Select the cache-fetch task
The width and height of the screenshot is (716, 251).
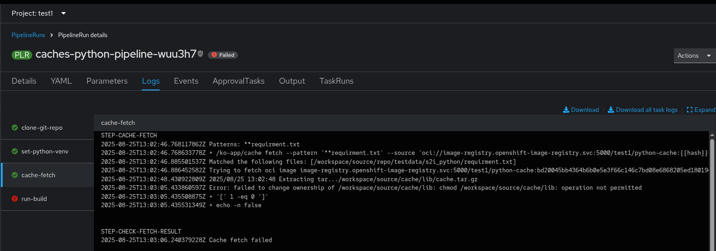coord(38,175)
